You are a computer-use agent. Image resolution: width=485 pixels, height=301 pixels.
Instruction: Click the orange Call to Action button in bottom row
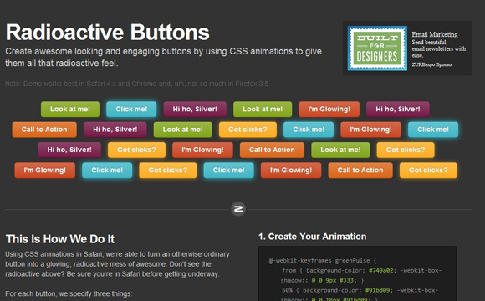360,171
